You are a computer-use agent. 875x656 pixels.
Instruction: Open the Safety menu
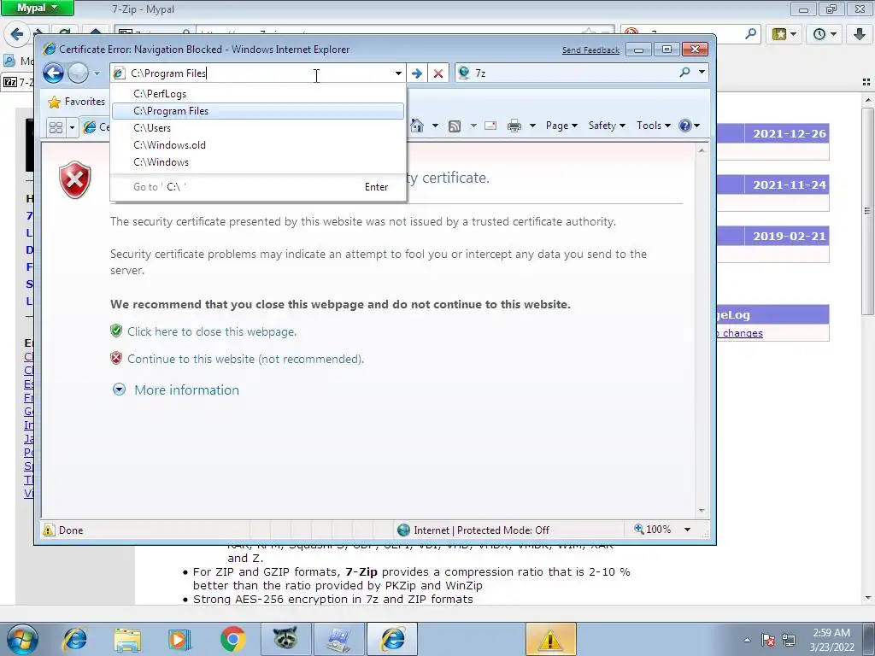tap(608, 126)
